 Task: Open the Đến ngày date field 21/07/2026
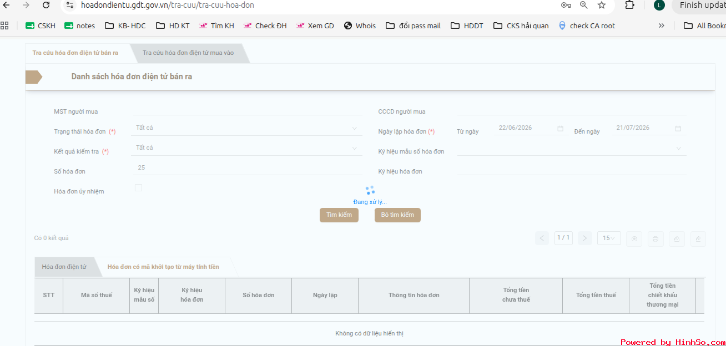coord(649,128)
